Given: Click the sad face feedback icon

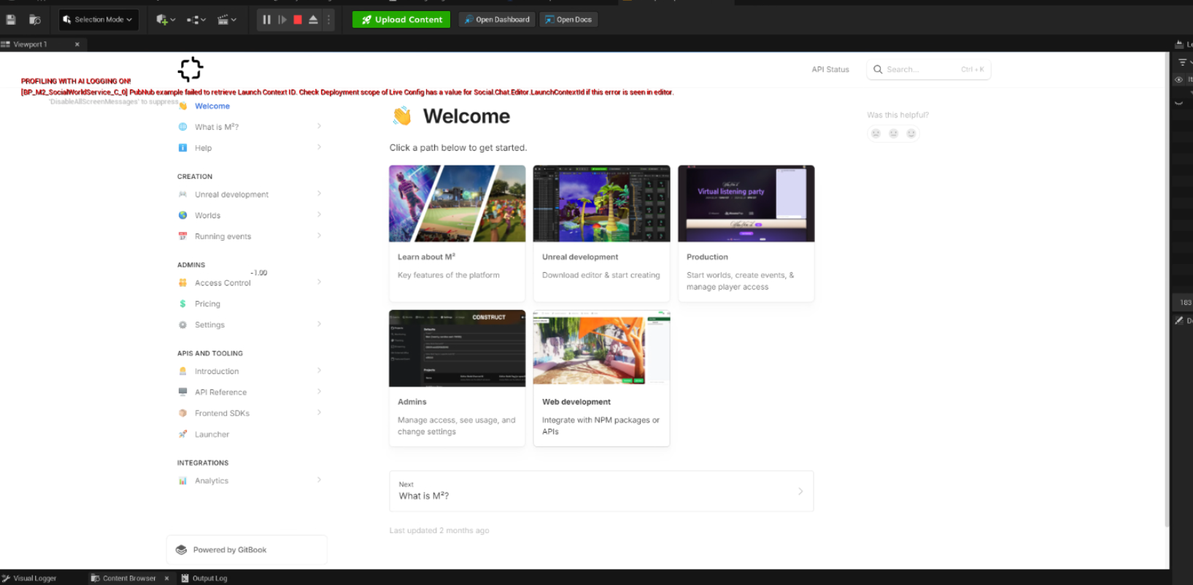Looking at the screenshot, I should 876,133.
